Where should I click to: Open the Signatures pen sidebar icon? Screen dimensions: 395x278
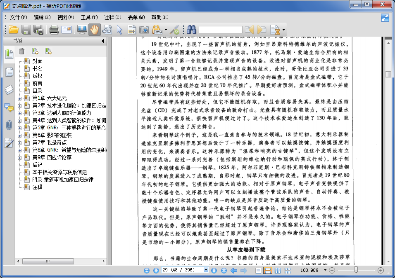coord(9,143)
